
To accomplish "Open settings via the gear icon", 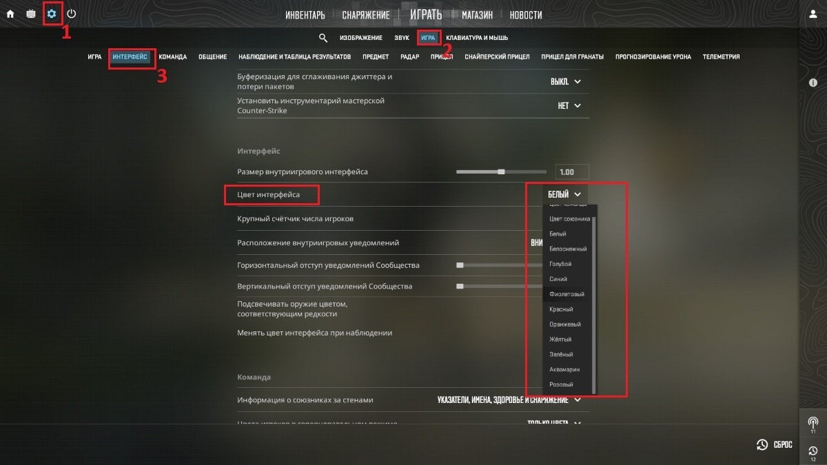I will (x=52, y=14).
